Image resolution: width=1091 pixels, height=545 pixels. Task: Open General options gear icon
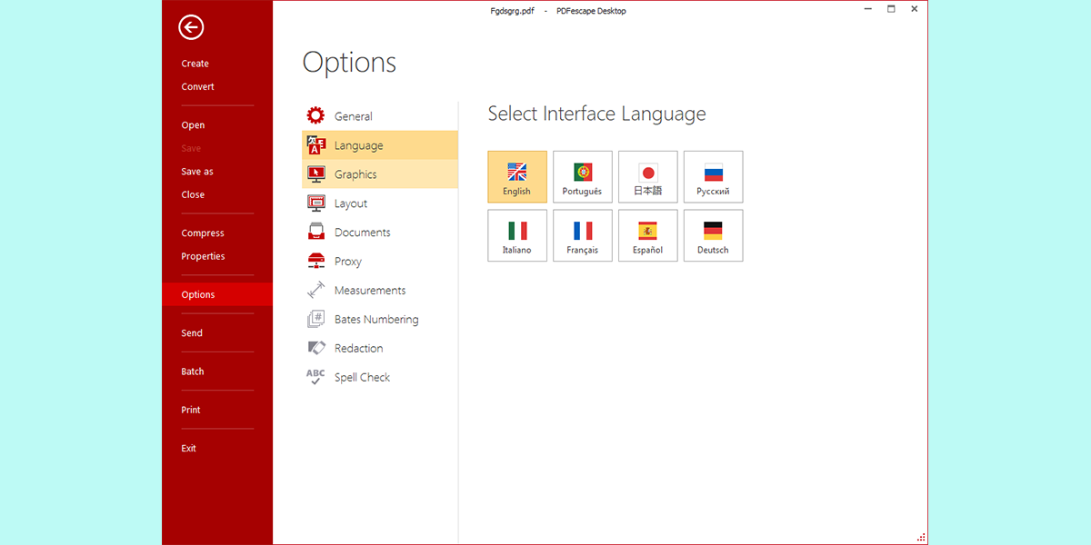315,116
